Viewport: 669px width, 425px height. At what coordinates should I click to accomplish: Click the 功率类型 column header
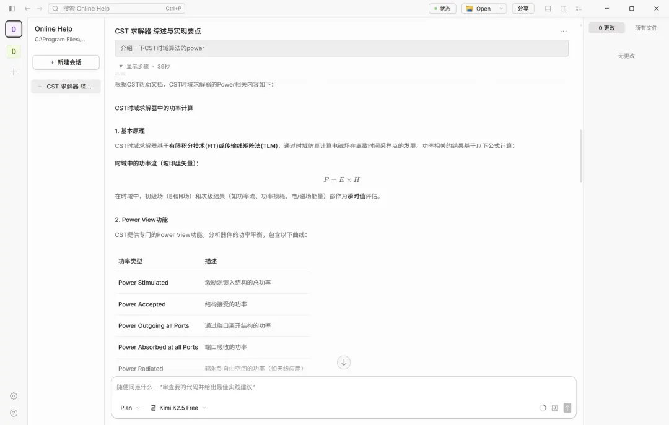[130, 261]
